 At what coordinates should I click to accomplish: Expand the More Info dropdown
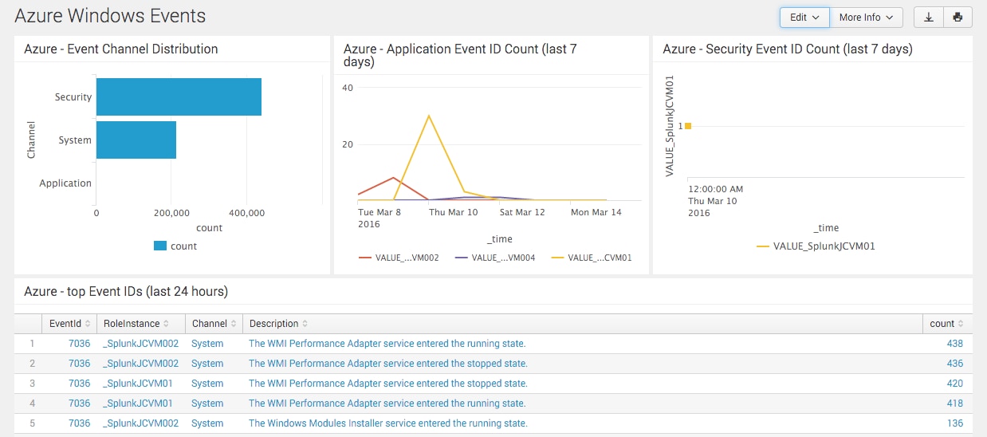[x=865, y=18]
